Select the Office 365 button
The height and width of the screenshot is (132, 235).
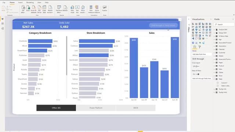[56, 108]
